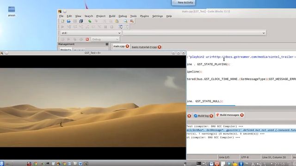Click the New Activity button
The width and height of the screenshot is (296, 166).
pos(184,2)
